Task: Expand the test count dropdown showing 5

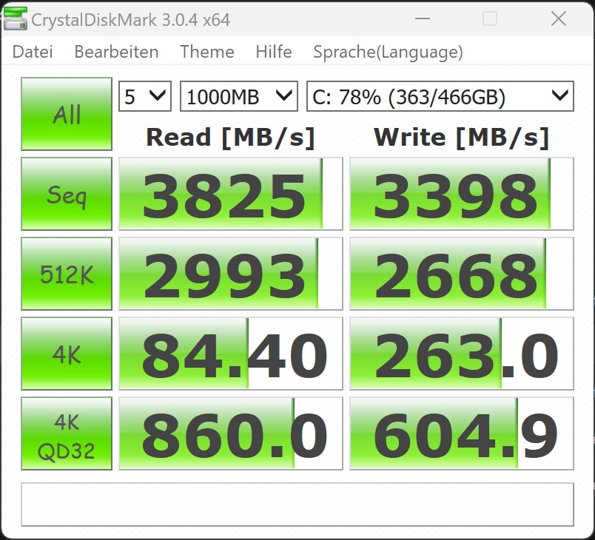Action: [145, 96]
